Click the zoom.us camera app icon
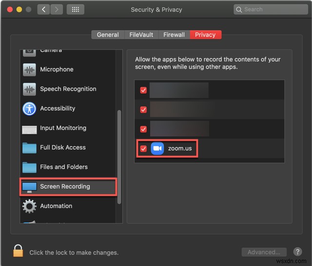Image resolution: width=312 pixels, height=266 pixels. click(x=157, y=148)
